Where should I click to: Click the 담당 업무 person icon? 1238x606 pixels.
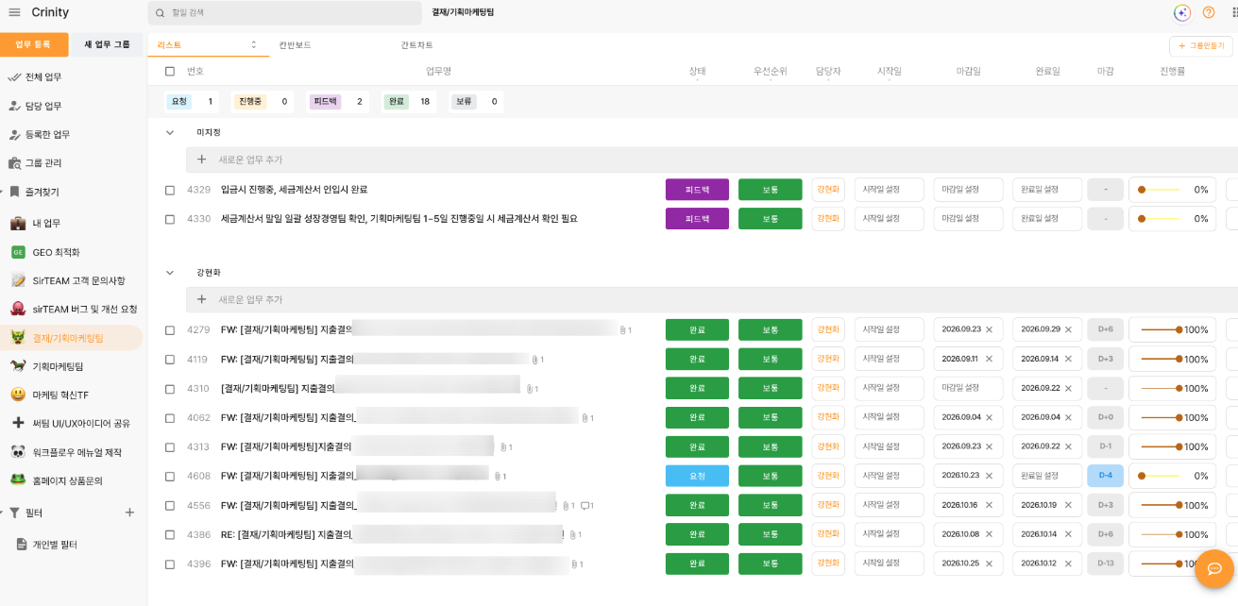[x=14, y=106]
